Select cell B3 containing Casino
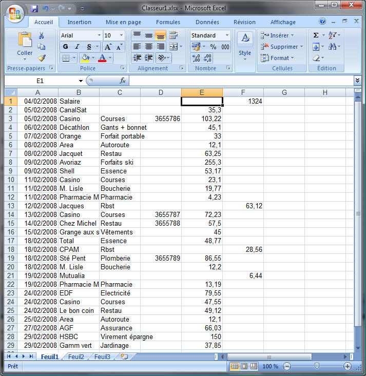Screen dimensions: 366x376 [x=79, y=118]
